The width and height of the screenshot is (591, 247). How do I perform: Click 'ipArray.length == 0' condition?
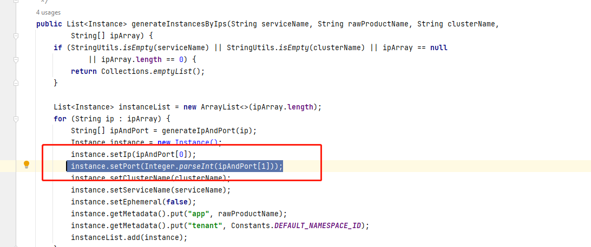tap(142, 59)
